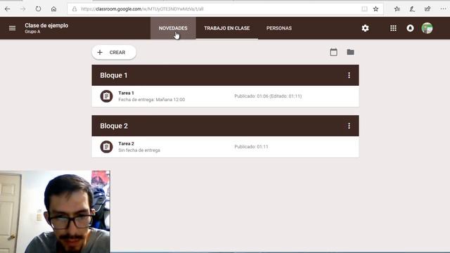Click the Clase de ejemplo class name
The height and width of the screenshot is (253, 450).
tap(46, 25)
